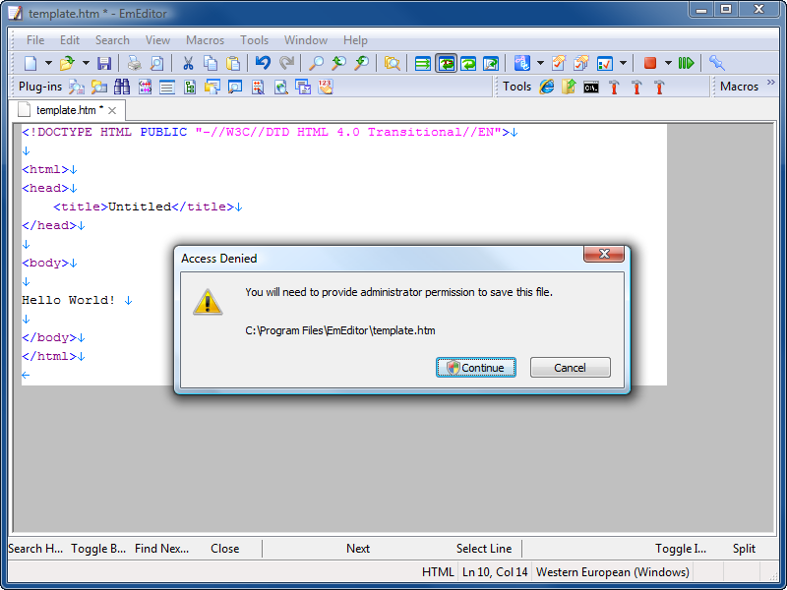
Task: Enable the No Wrap mode
Action: (x=423, y=63)
